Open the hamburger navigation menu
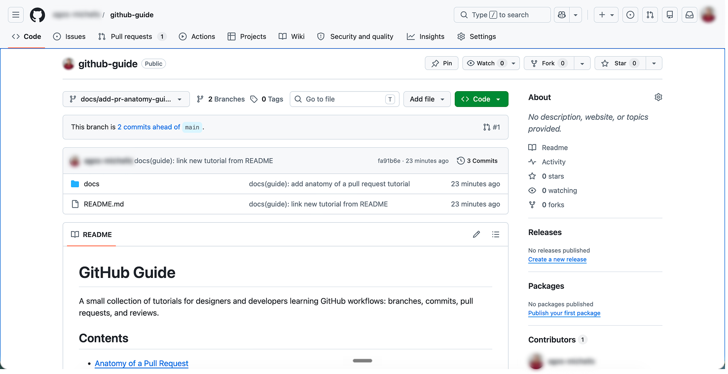Viewport: 728px width, 374px height. [x=16, y=15]
